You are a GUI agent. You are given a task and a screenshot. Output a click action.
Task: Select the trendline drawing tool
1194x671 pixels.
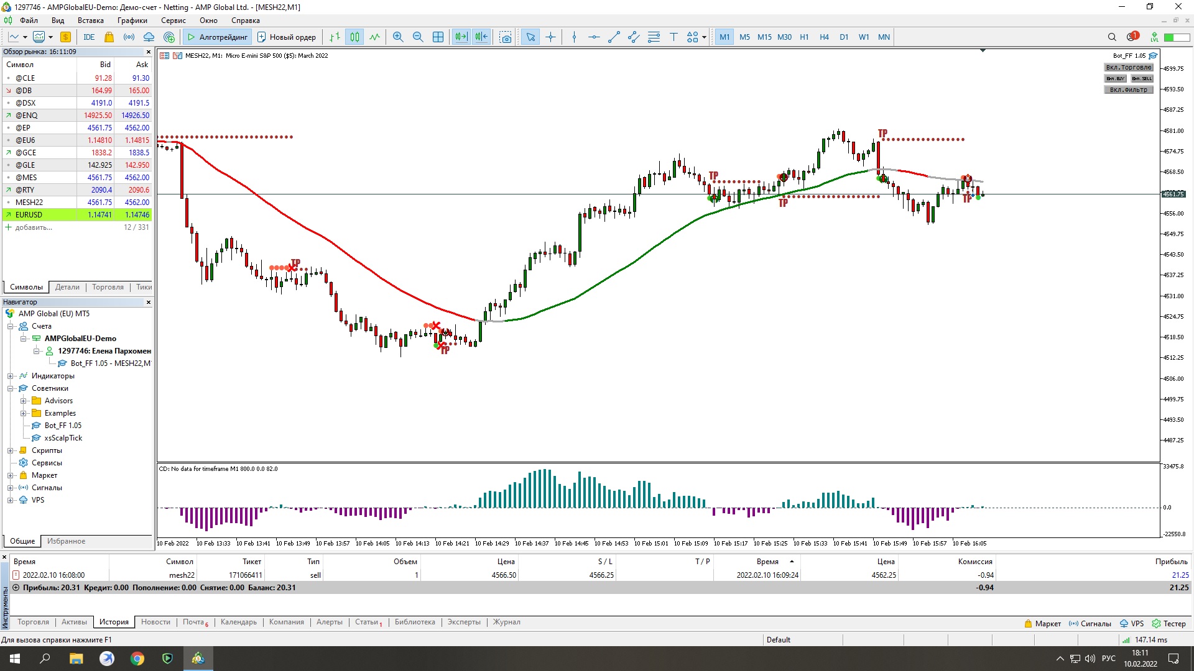[x=614, y=37]
